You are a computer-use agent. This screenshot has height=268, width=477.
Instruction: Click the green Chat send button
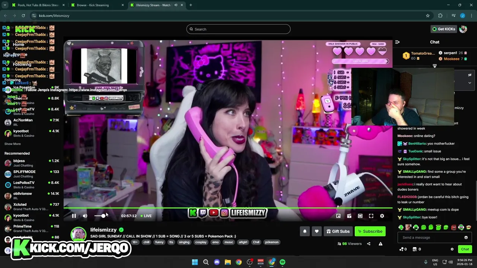[465, 249]
